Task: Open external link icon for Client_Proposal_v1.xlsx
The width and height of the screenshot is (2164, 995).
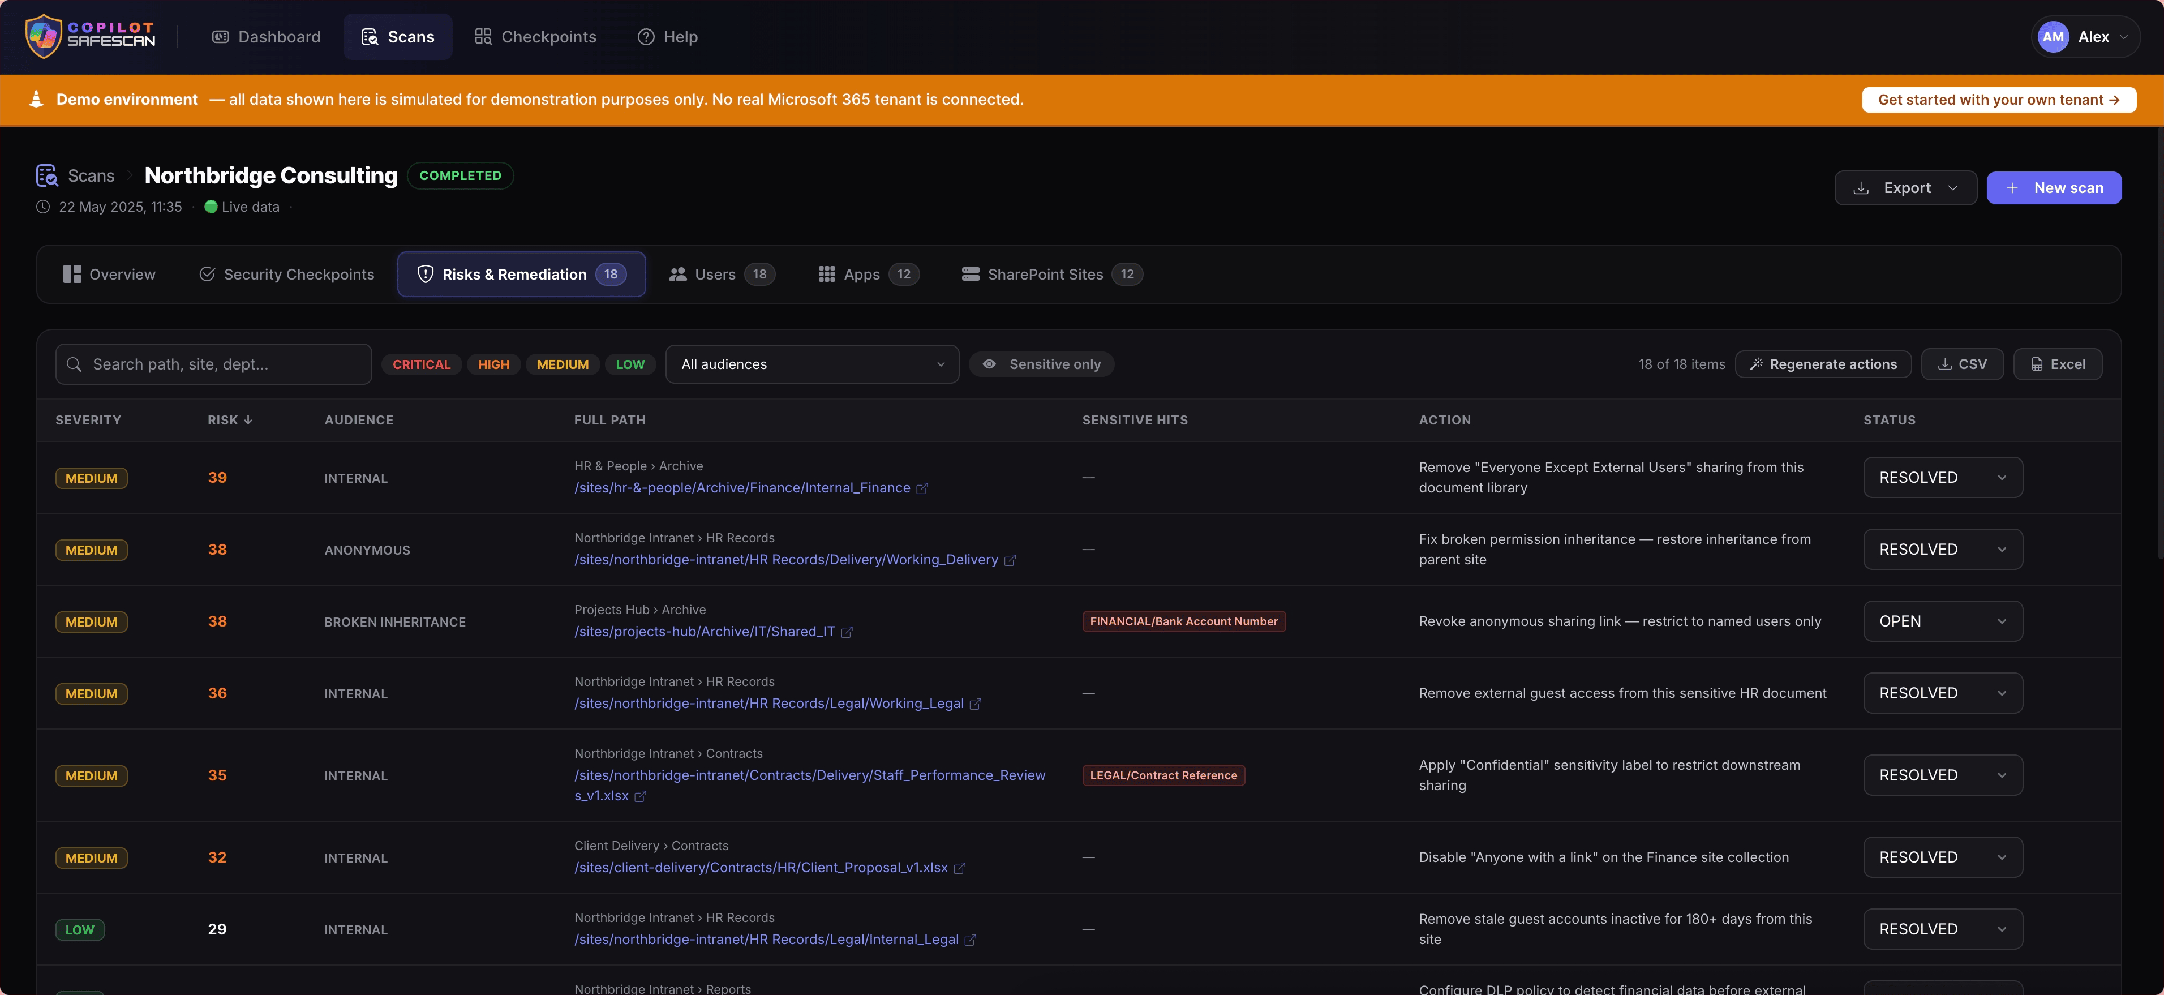Action: pos(959,868)
